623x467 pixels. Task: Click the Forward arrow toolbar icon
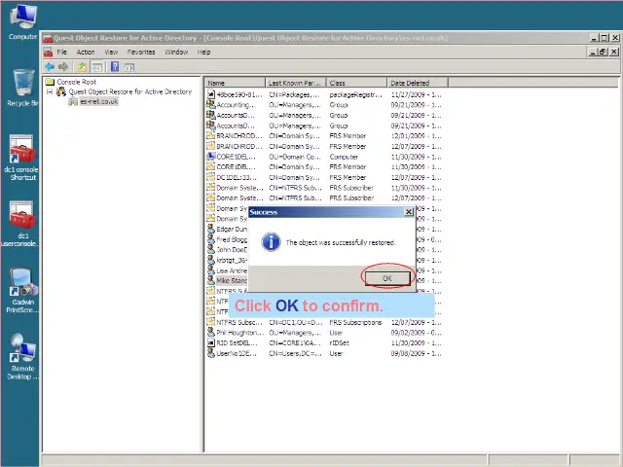[63, 66]
